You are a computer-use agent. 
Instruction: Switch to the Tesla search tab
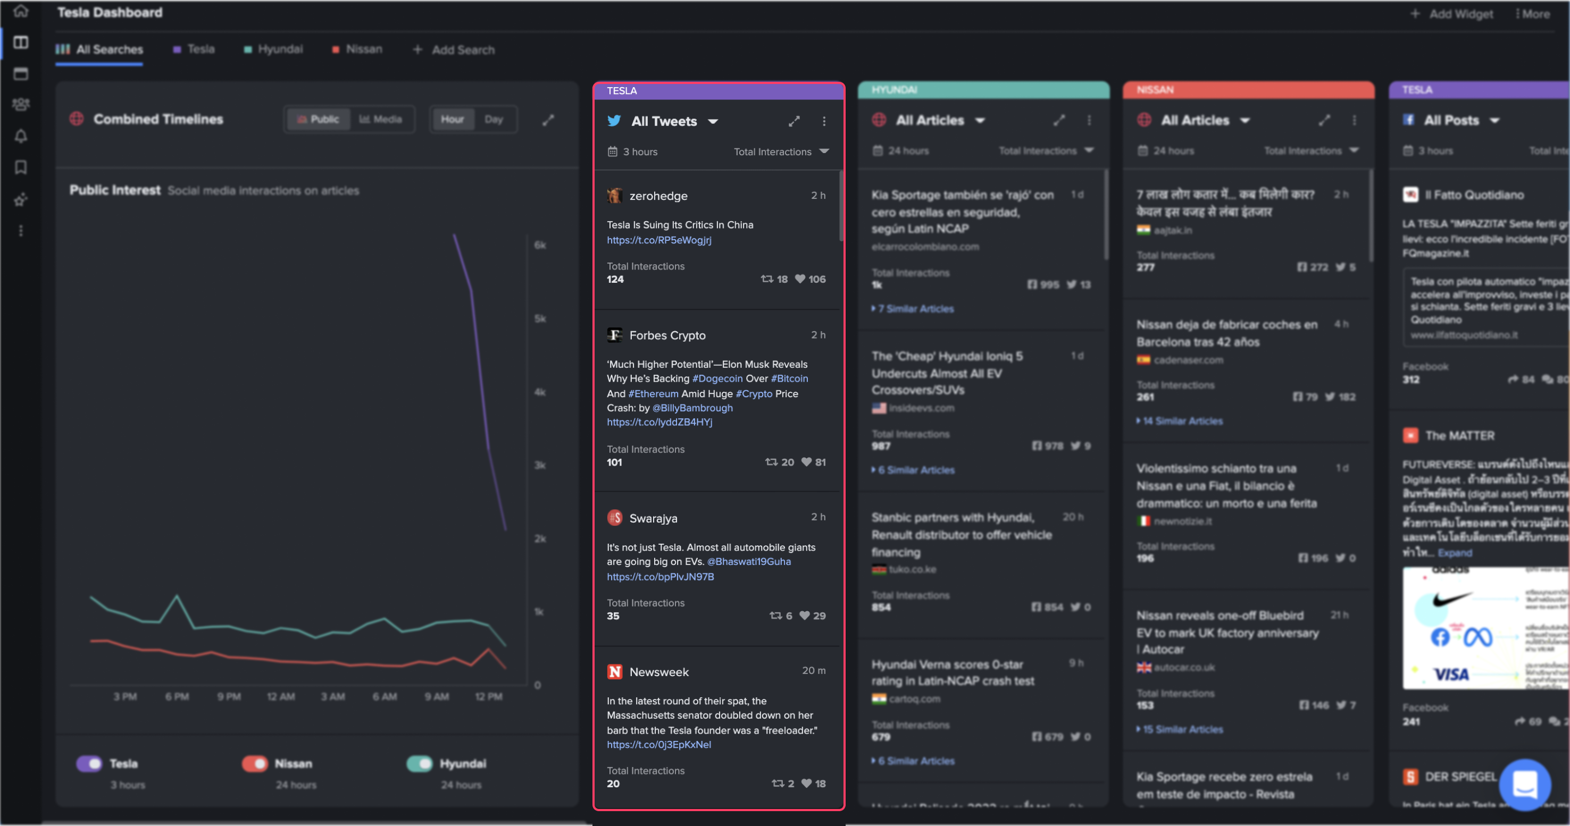(x=194, y=49)
